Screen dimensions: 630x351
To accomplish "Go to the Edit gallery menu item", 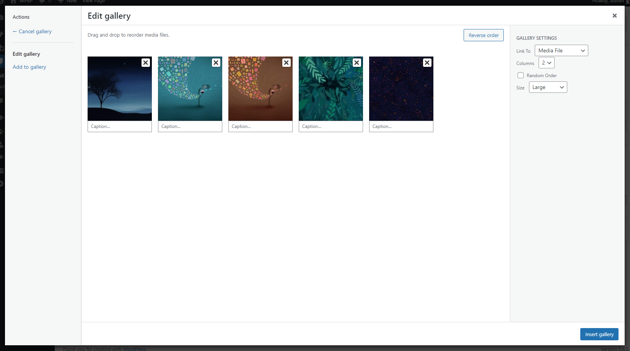I will pos(26,54).
